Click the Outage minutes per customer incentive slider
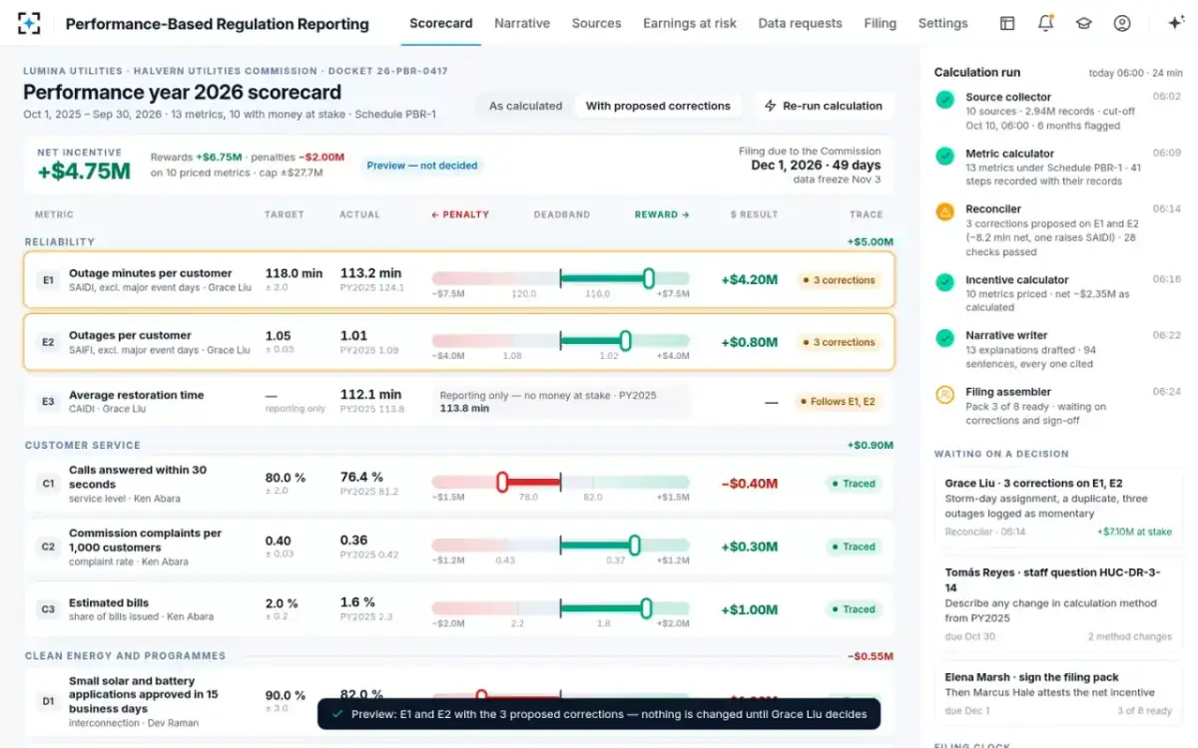This screenshot has width=1198, height=748. point(560,279)
